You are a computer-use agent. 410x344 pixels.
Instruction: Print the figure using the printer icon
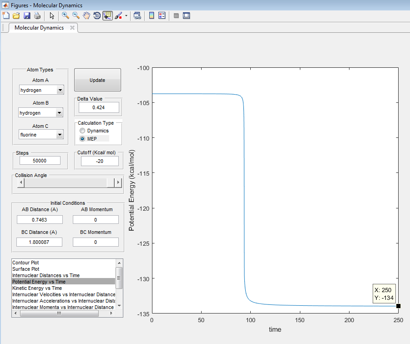coord(37,15)
